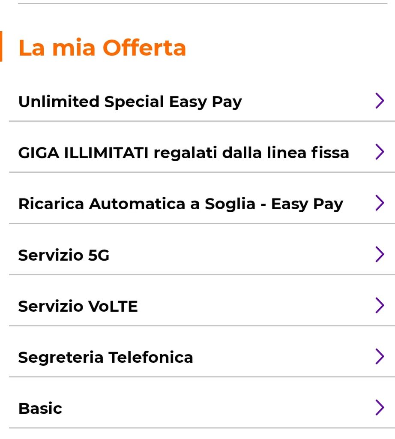Choose the Basic option label
The image size is (395, 439).
[40, 409]
